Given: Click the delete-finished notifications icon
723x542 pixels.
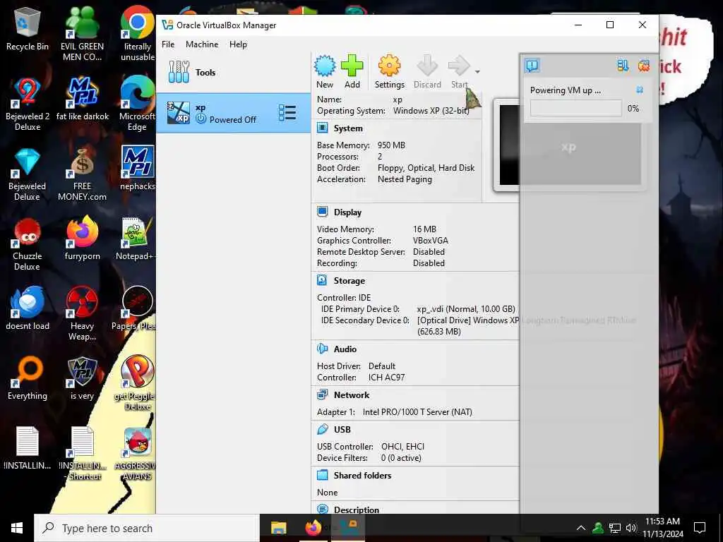Looking at the screenshot, I should point(644,66).
